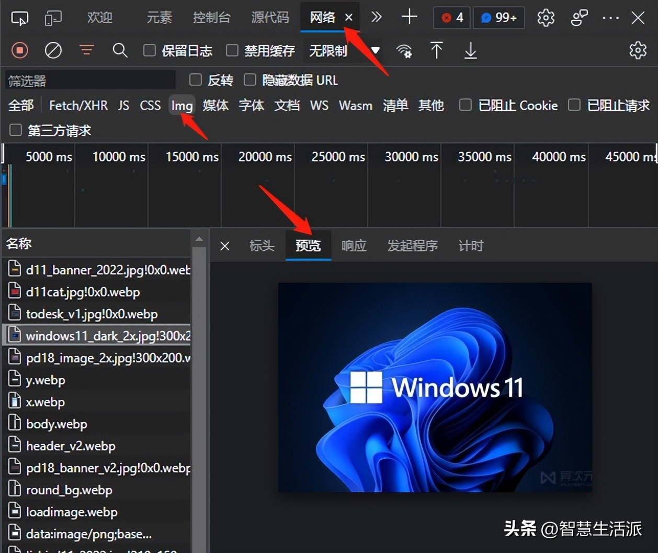Select the inspect element tool

19,17
